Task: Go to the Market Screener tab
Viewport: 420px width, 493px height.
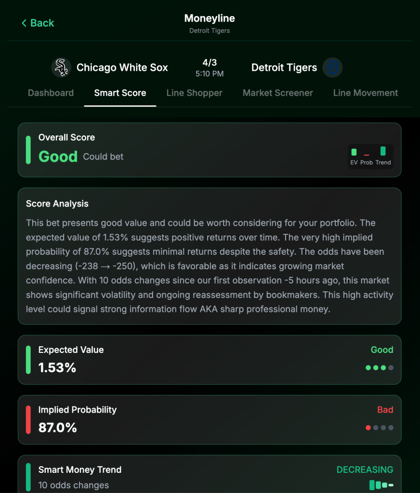Action: pyautogui.click(x=277, y=93)
